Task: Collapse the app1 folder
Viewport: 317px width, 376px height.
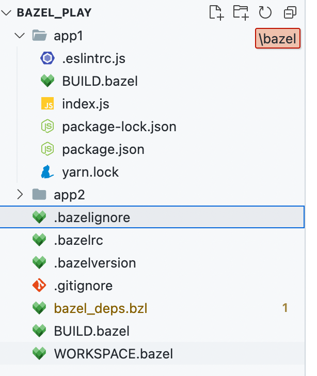Action: [x=20, y=36]
